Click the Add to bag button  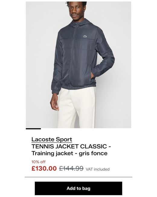78,188
